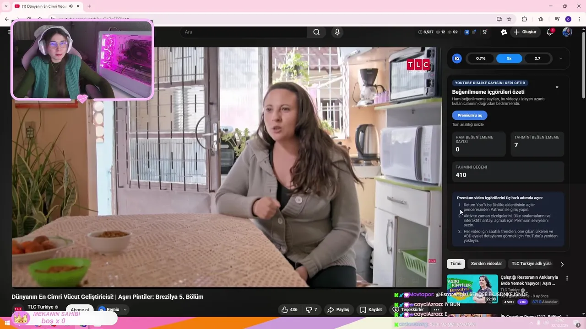Viewport: 586px width, 329px height.
Task: Open the bookmarks list star icon
Action: (541, 19)
